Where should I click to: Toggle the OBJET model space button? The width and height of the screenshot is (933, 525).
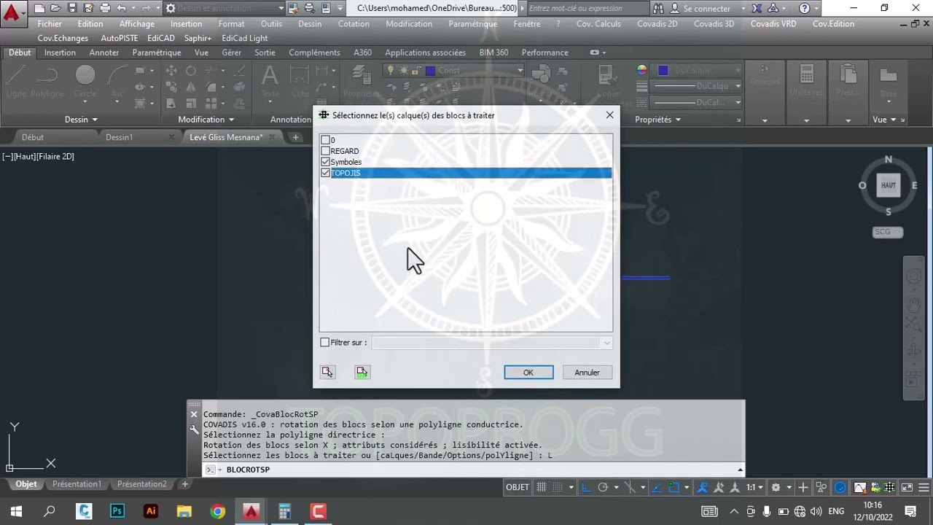pyautogui.click(x=518, y=487)
